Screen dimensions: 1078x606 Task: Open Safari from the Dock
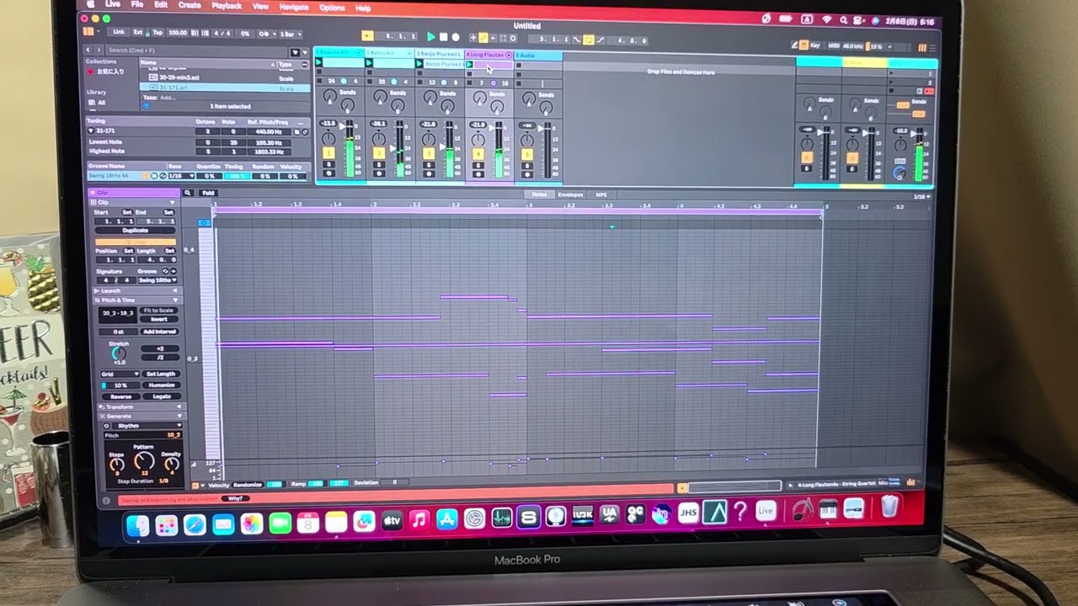coord(195,525)
